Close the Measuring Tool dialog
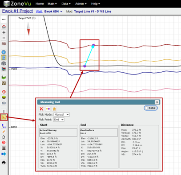This screenshot has width=181, height=175. (157, 102)
